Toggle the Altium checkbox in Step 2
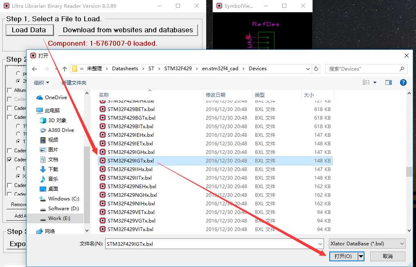 click(x=9, y=90)
